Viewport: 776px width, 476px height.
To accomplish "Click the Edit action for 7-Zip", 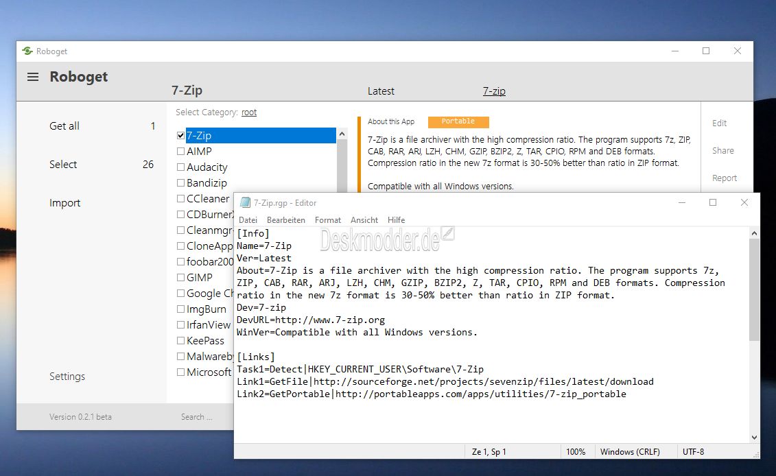I will (719, 123).
